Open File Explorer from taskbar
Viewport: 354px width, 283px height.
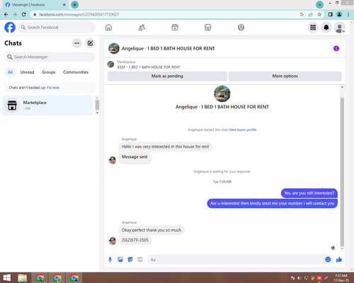click(23, 278)
